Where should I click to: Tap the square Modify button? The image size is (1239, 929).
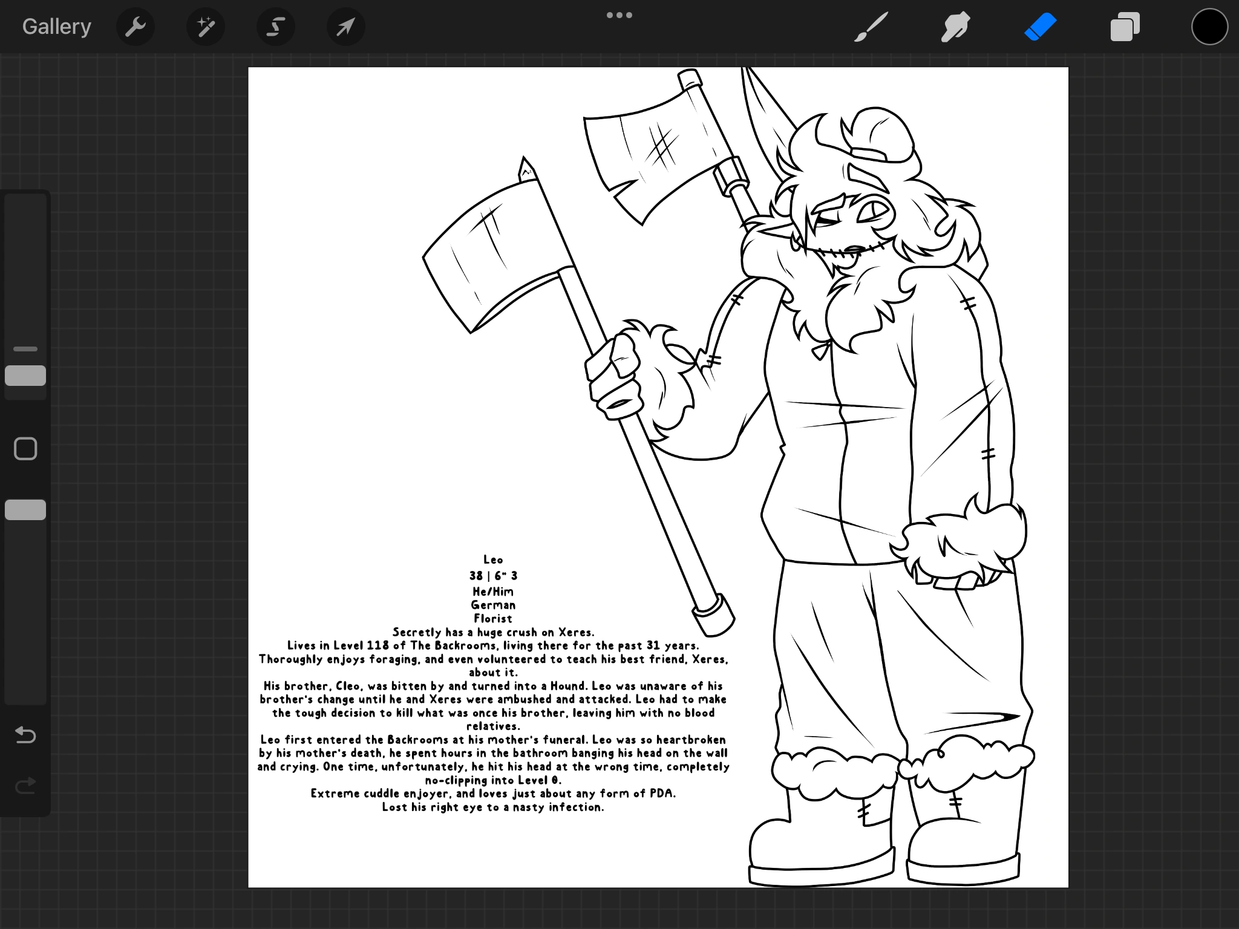[x=26, y=448]
